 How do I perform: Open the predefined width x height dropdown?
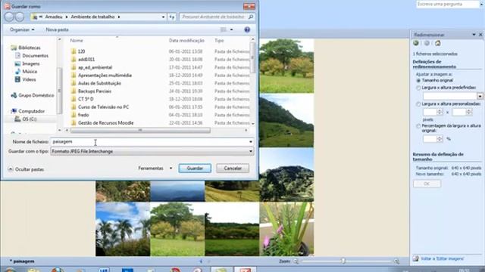tap(480, 96)
